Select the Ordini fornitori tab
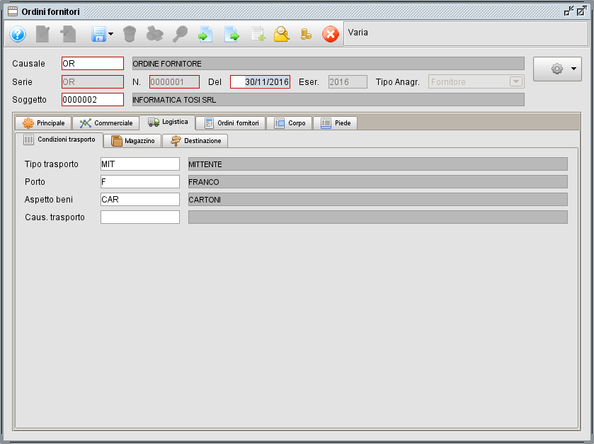The image size is (594, 444). (x=231, y=123)
